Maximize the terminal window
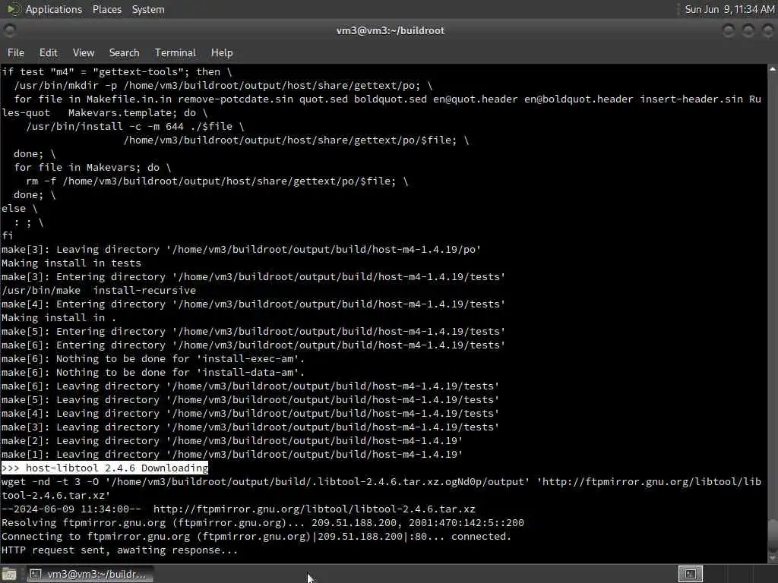 (748, 30)
